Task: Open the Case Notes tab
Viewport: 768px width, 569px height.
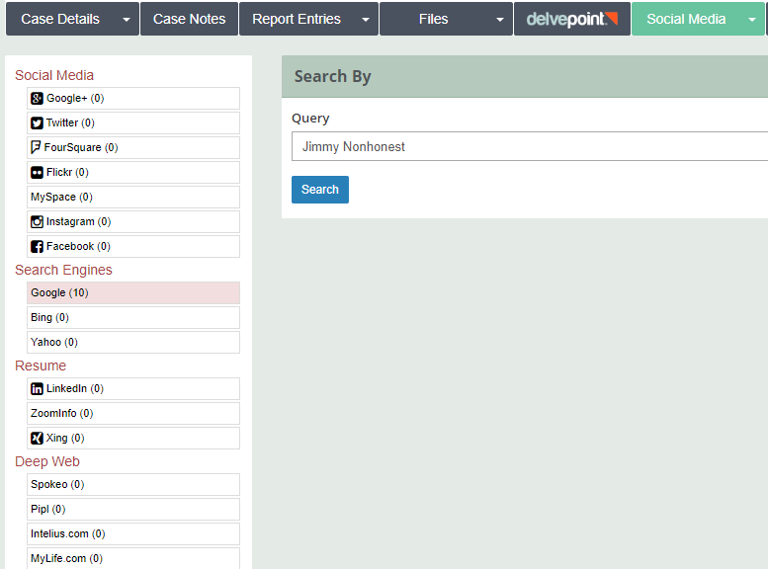Action: click(x=189, y=19)
